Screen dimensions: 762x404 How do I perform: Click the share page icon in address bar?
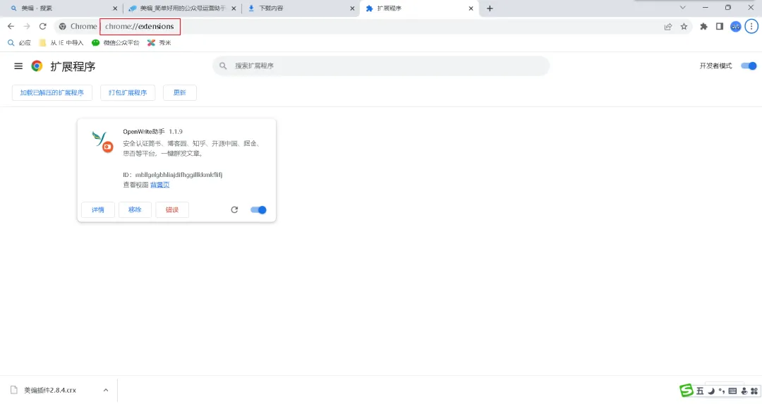pyautogui.click(x=668, y=27)
